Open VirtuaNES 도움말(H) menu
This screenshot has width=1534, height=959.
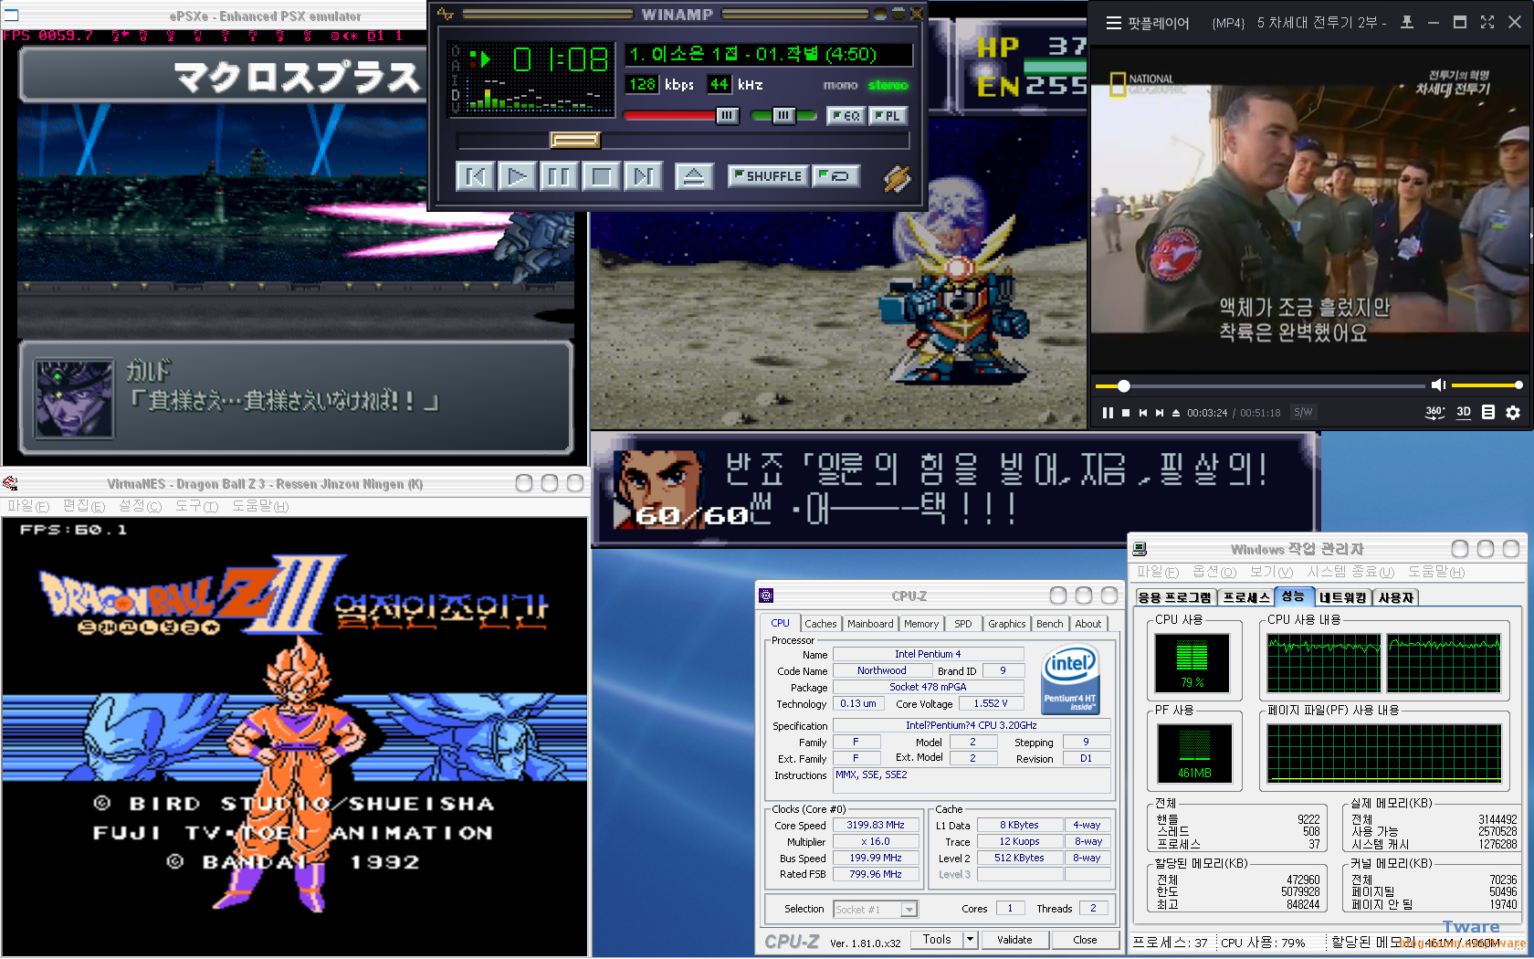pyautogui.click(x=260, y=506)
